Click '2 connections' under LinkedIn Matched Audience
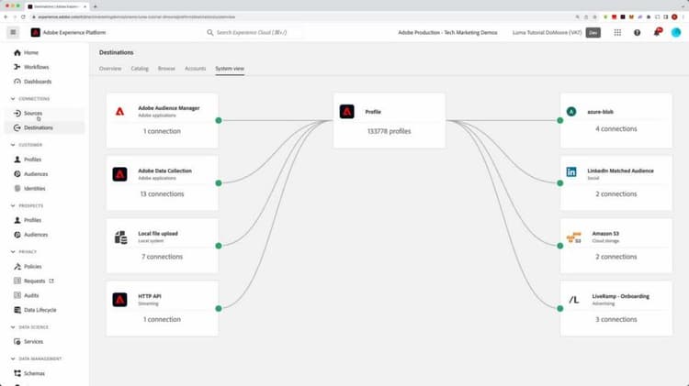 pyautogui.click(x=616, y=193)
